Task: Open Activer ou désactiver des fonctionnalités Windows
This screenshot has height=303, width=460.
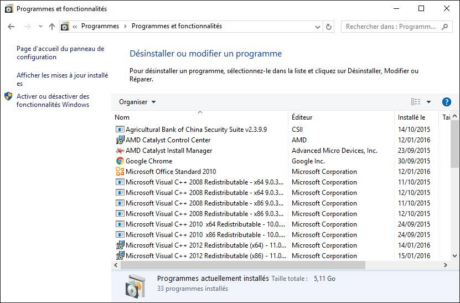Action: point(53,100)
